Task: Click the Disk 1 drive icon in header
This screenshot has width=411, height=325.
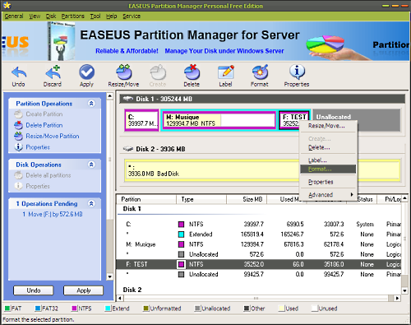Action: pos(127,99)
